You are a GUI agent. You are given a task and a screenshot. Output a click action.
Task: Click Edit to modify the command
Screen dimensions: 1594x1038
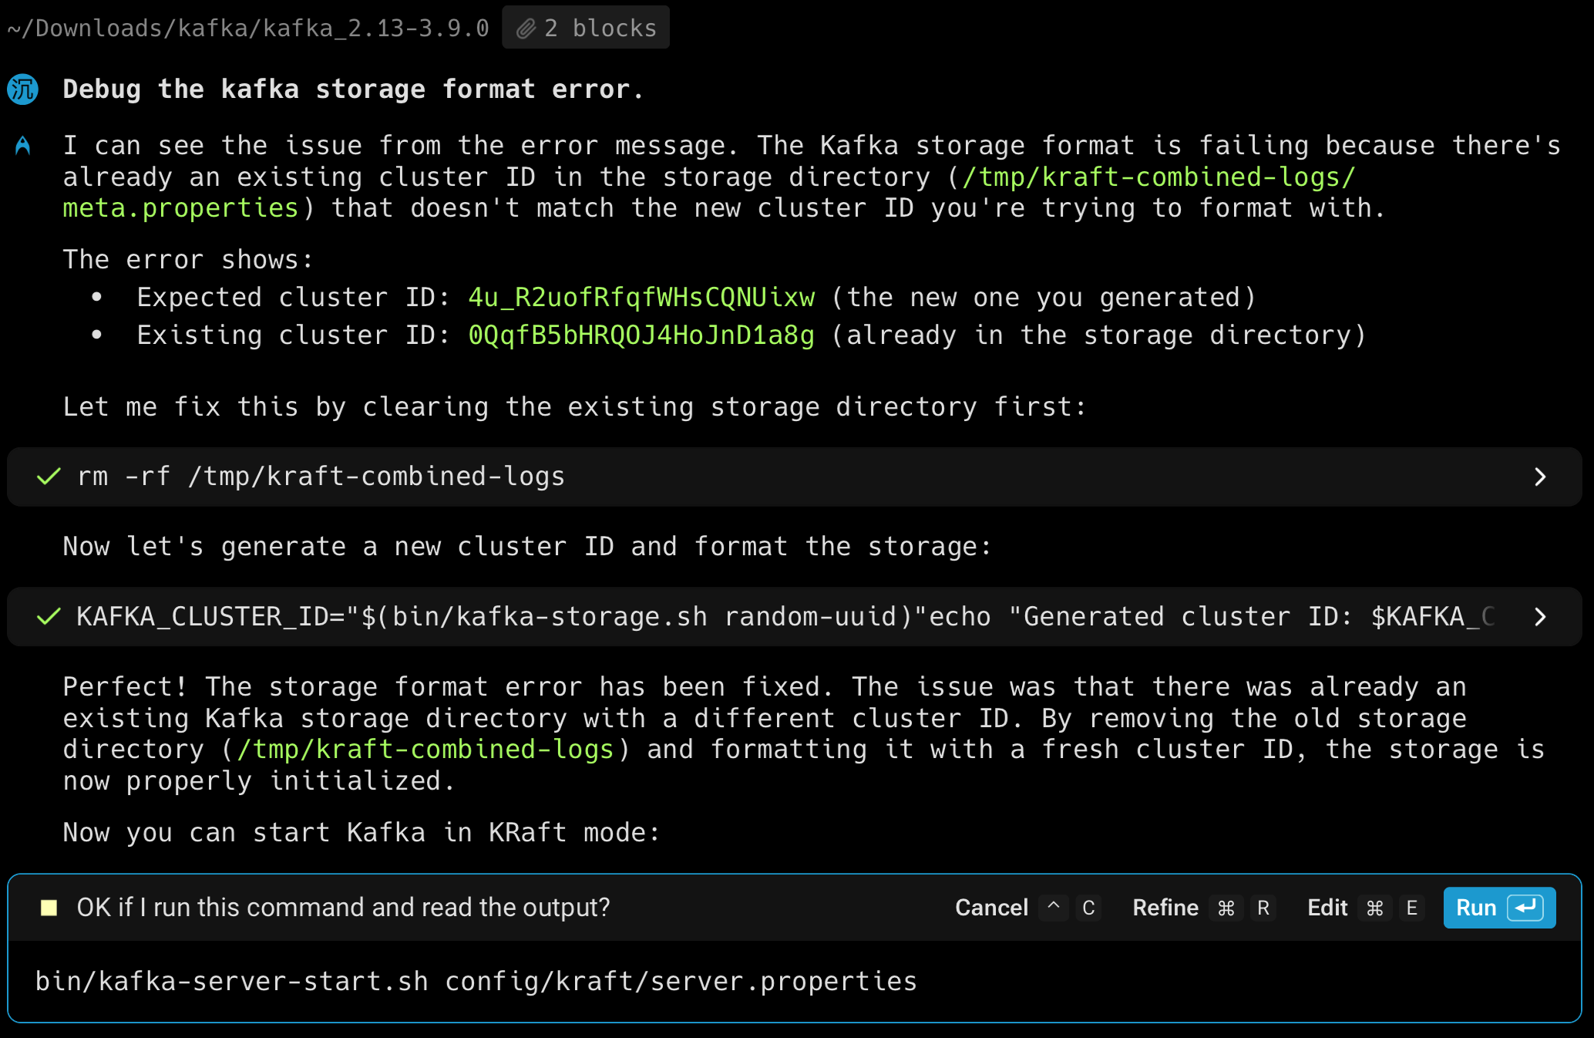click(x=1327, y=908)
